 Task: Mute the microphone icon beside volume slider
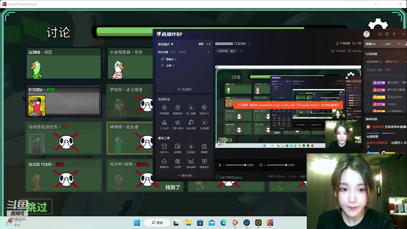220,165
